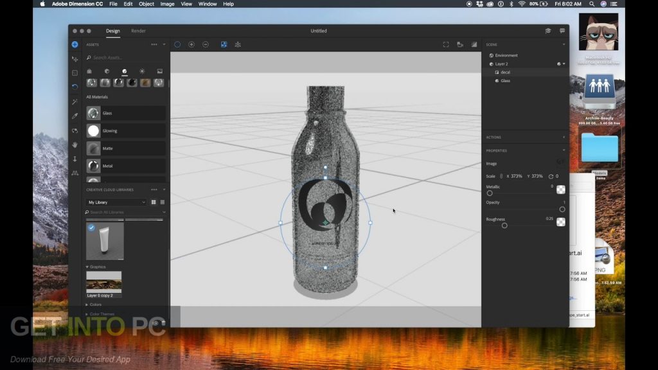Click the blue highlighted canvas toolbar icon
Image resolution: width=658 pixels, height=370 pixels.
(224, 44)
